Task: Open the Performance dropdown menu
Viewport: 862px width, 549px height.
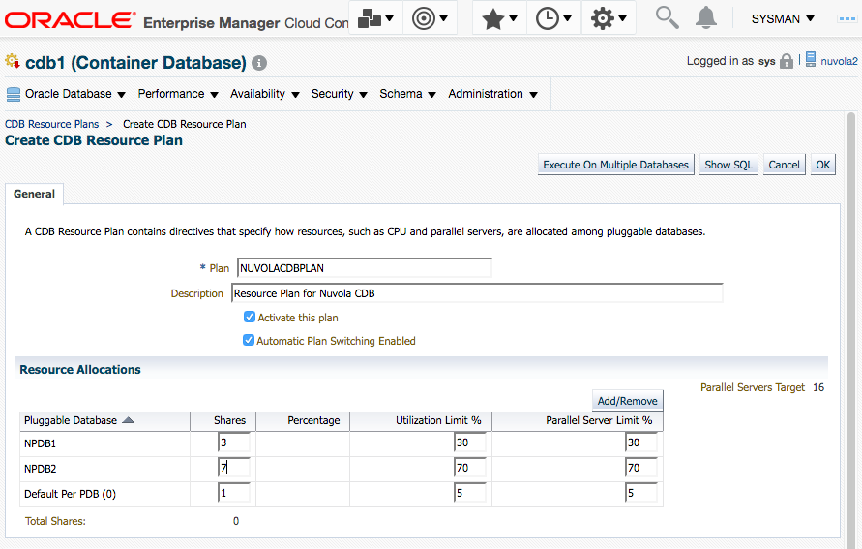Action: click(178, 94)
